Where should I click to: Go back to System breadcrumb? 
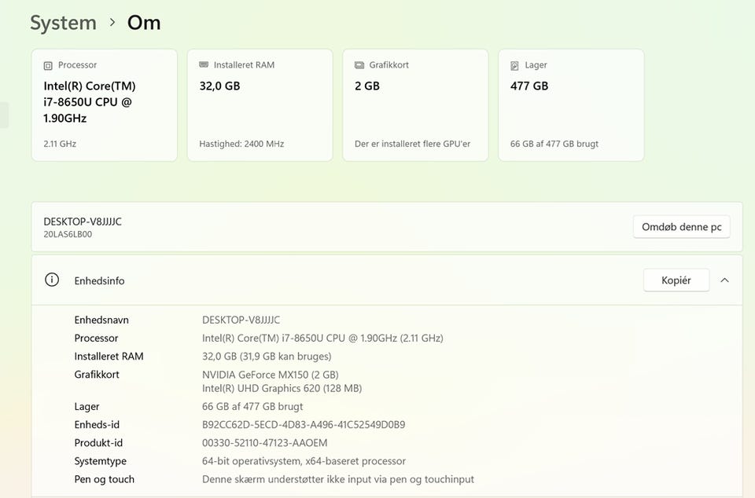pos(63,23)
